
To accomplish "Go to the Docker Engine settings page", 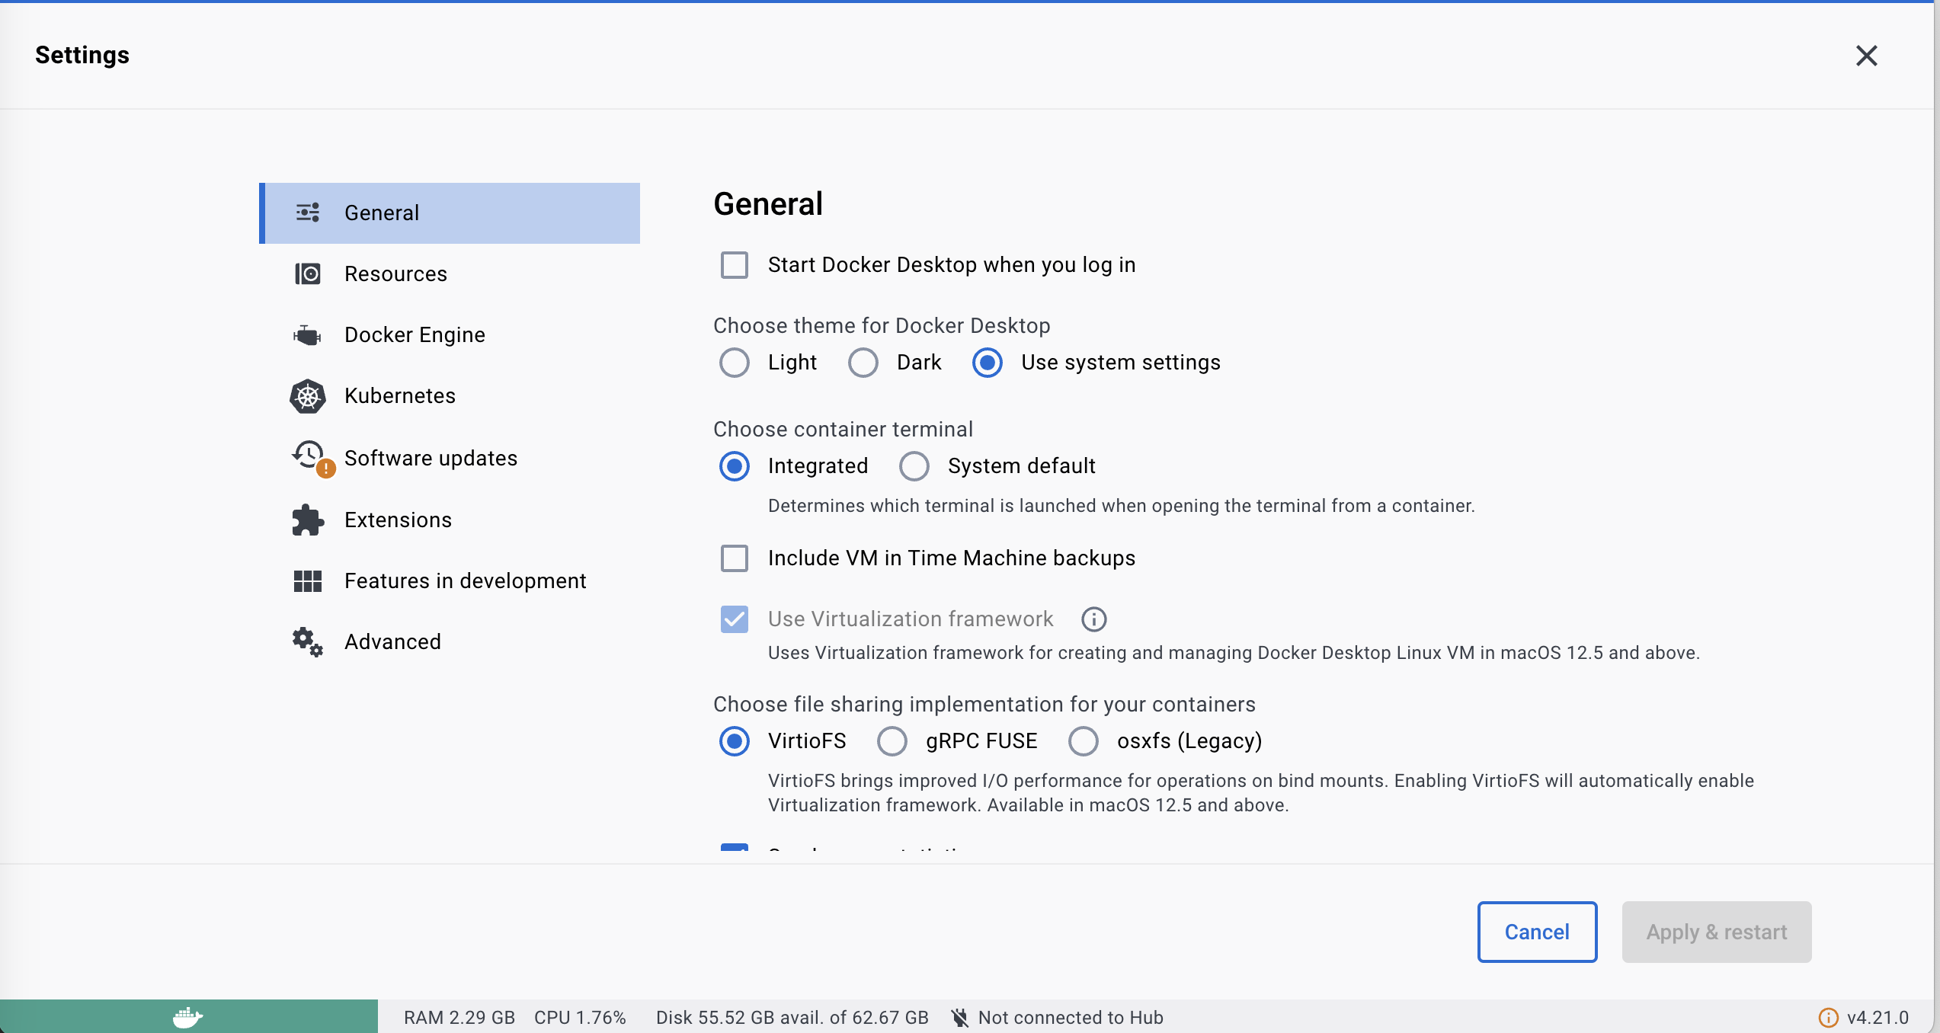I will click(415, 334).
